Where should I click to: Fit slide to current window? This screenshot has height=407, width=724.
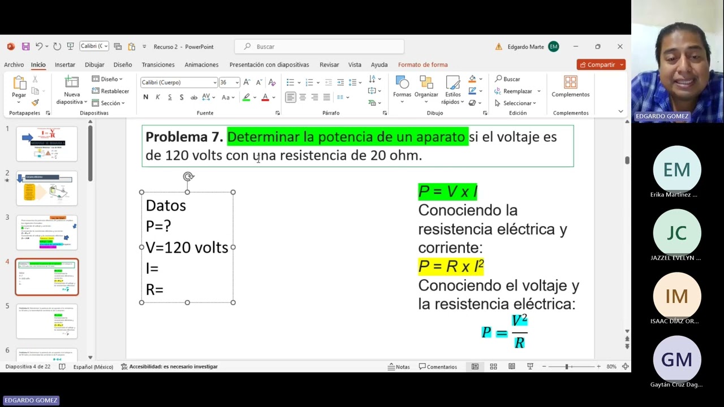coord(625,366)
